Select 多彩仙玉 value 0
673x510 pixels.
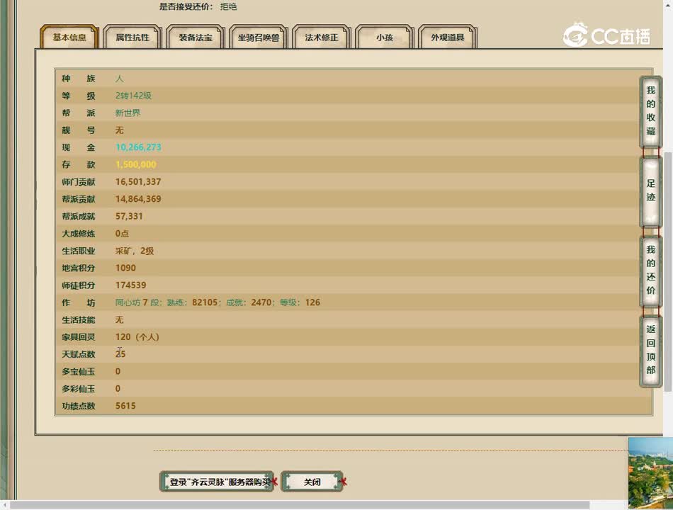[x=118, y=388]
